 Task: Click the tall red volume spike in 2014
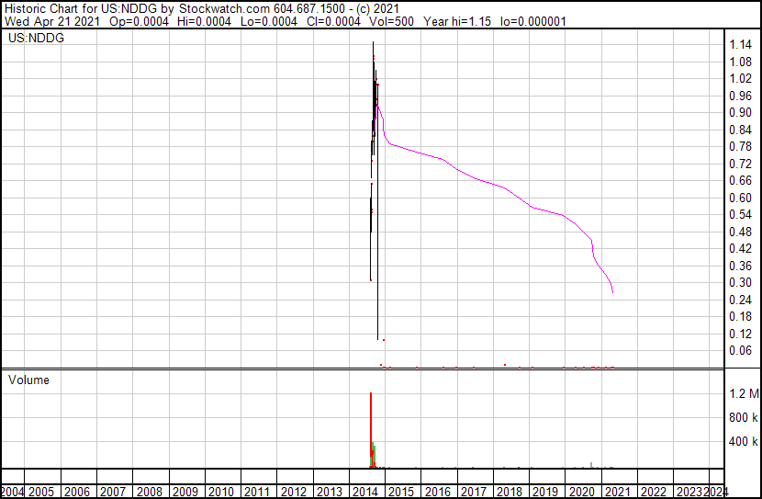371,430
